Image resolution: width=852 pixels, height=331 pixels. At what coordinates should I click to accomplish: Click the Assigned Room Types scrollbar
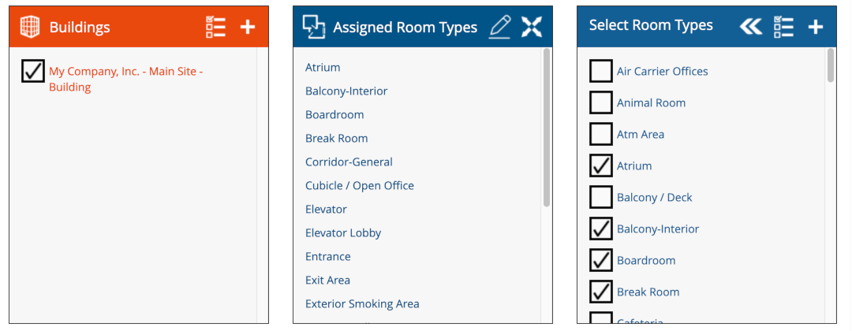[x=547, y=126]
